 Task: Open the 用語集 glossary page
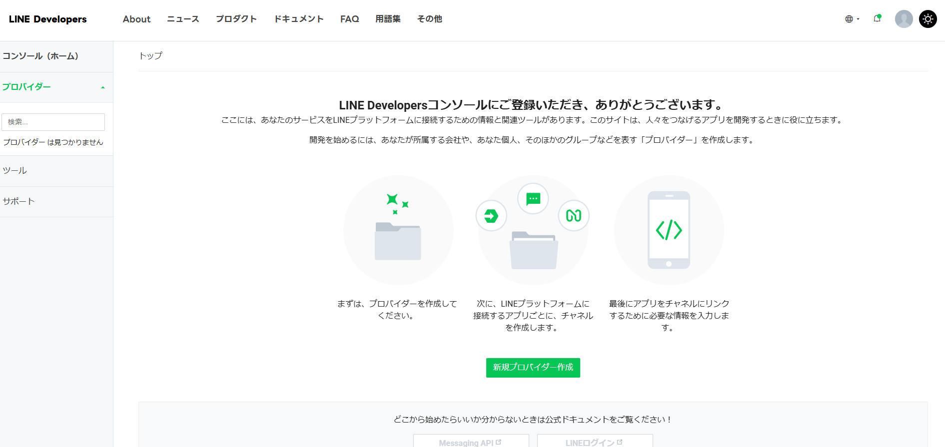point(388,19)
